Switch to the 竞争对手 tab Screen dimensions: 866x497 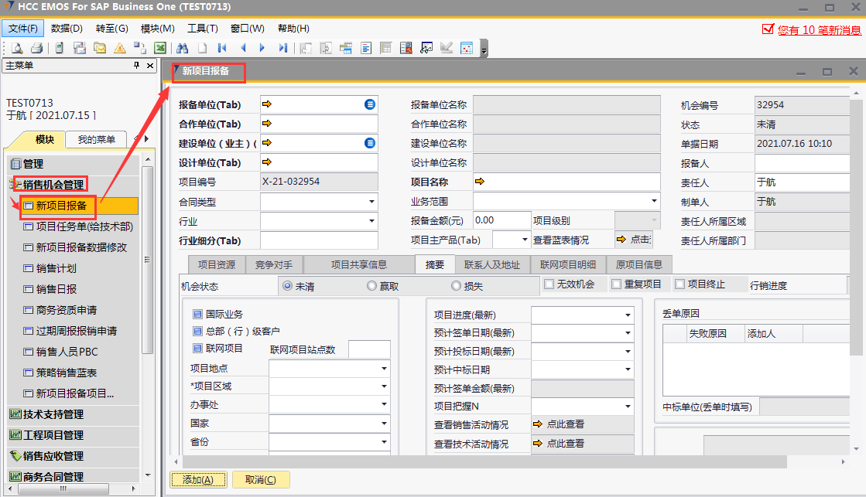[x=274, y=264]
